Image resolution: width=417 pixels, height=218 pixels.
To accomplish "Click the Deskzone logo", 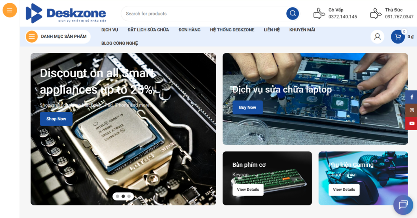I will (66, 13).
